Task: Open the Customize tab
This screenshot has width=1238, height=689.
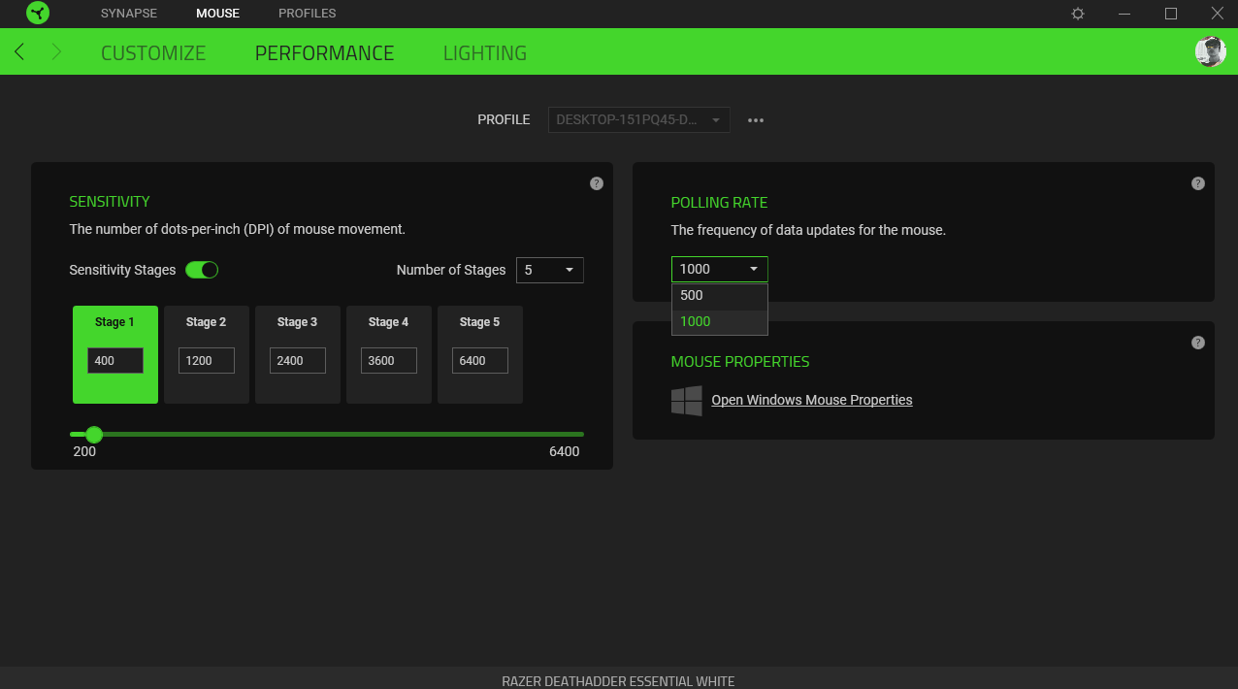Action: pos(153,53)
